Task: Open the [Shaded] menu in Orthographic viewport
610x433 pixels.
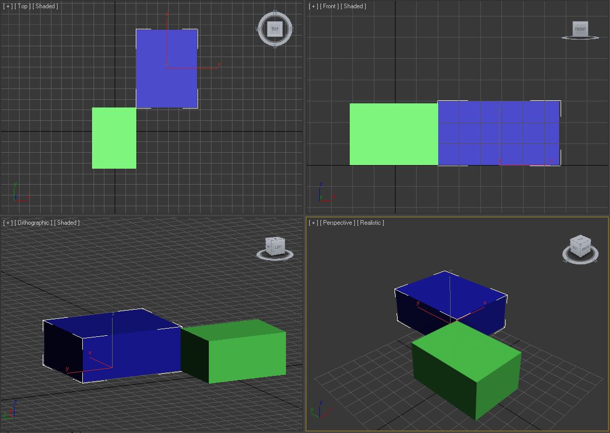Action: tap(67, 223)
